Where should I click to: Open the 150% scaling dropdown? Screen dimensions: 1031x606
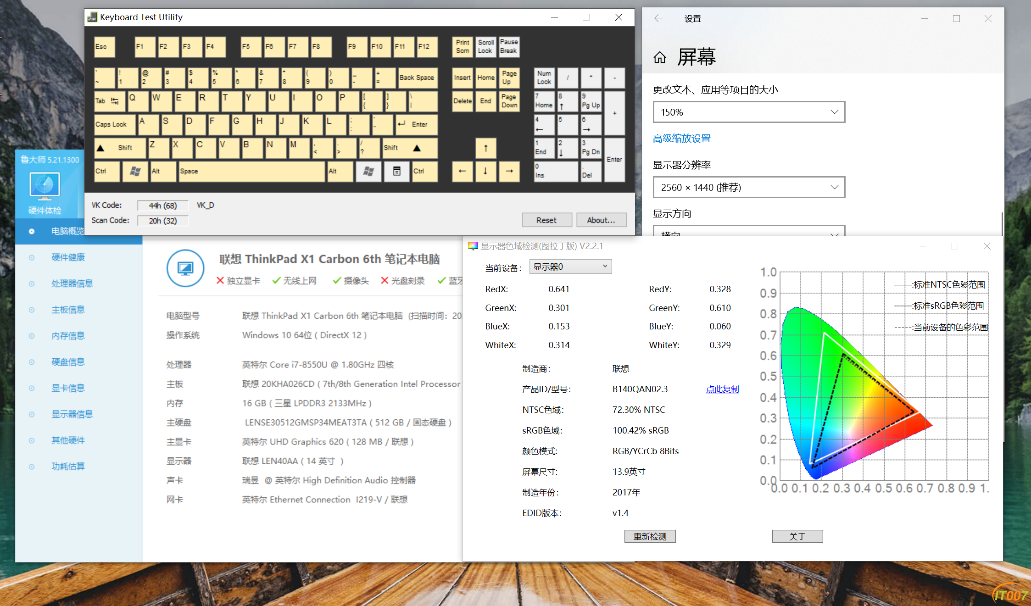(749, 112)
